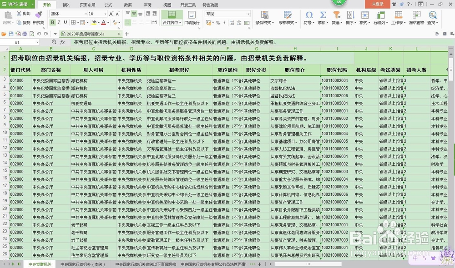Open the Page Layout (页面布局) tab

pos(87,5)
